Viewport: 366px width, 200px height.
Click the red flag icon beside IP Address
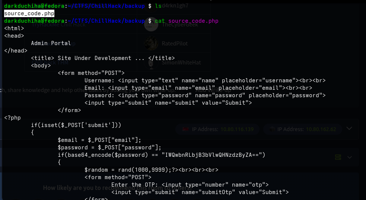pyautogui.click(x=185, y=129)
